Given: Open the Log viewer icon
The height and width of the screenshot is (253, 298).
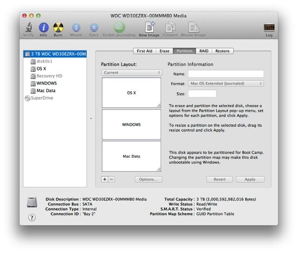Looking at the screenshot, I should click(x=269, y=28).
